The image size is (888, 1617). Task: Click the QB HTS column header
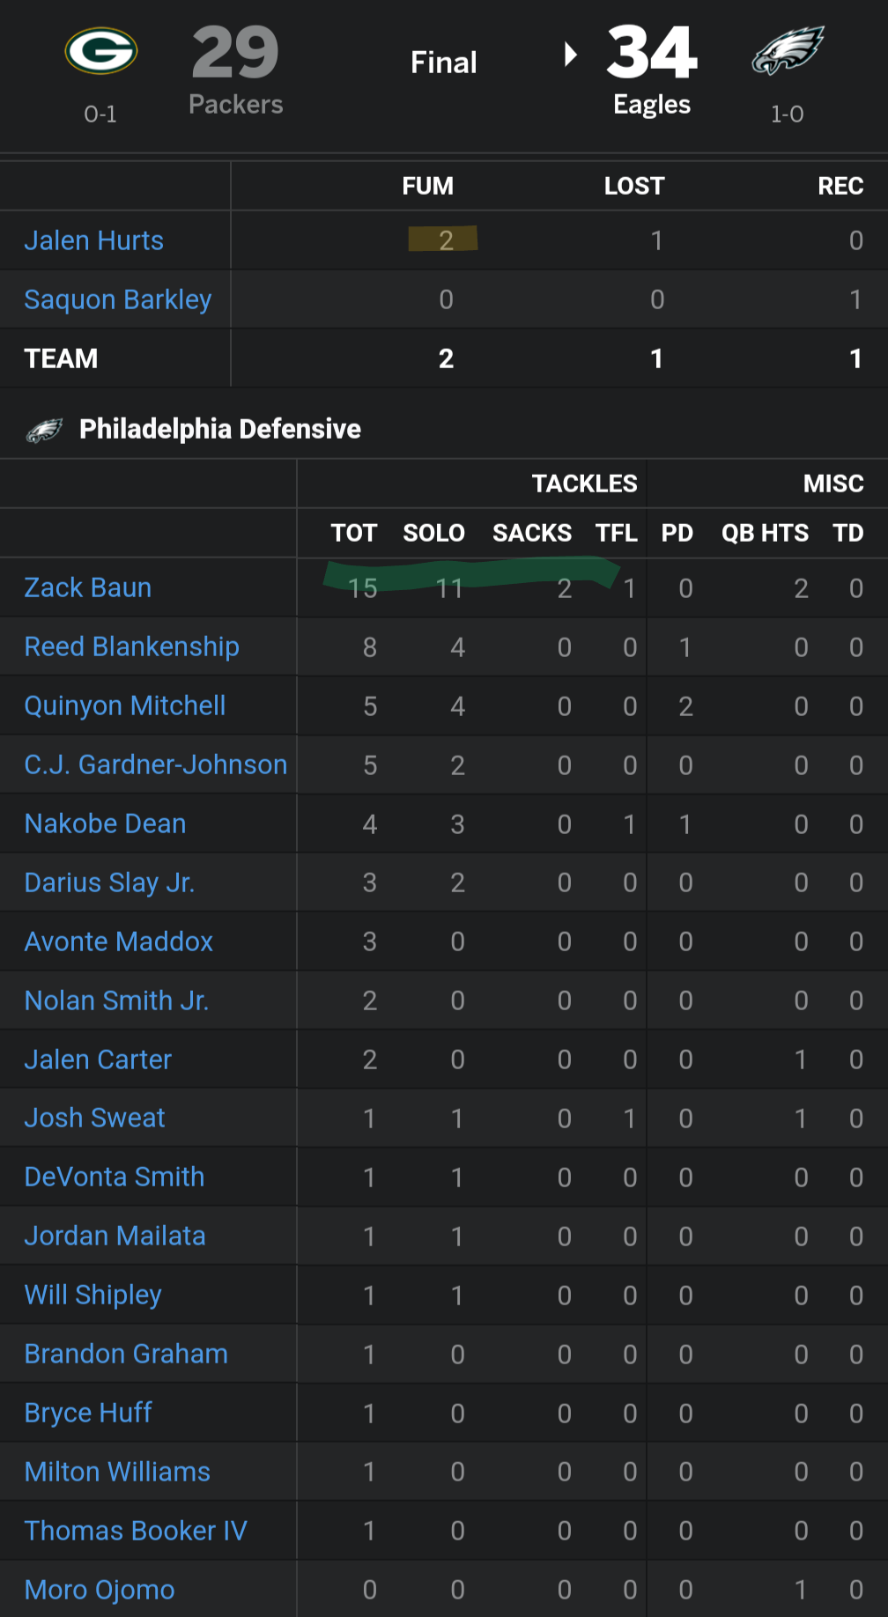point(765,533)
